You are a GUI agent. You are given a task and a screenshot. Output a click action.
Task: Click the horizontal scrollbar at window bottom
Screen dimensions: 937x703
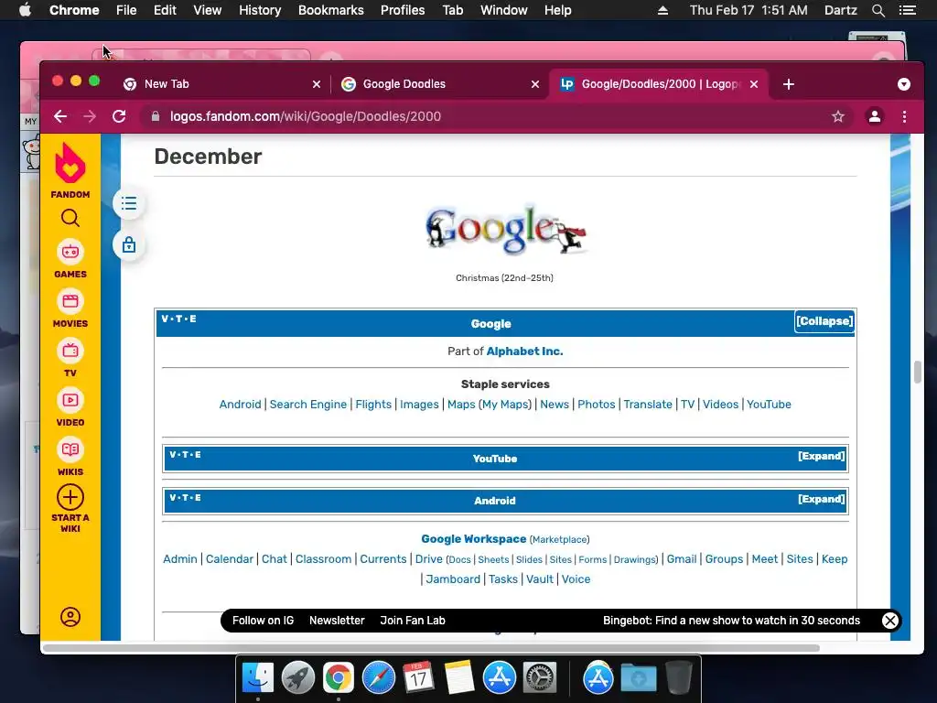pyautogui.click(x=431, y=648)
